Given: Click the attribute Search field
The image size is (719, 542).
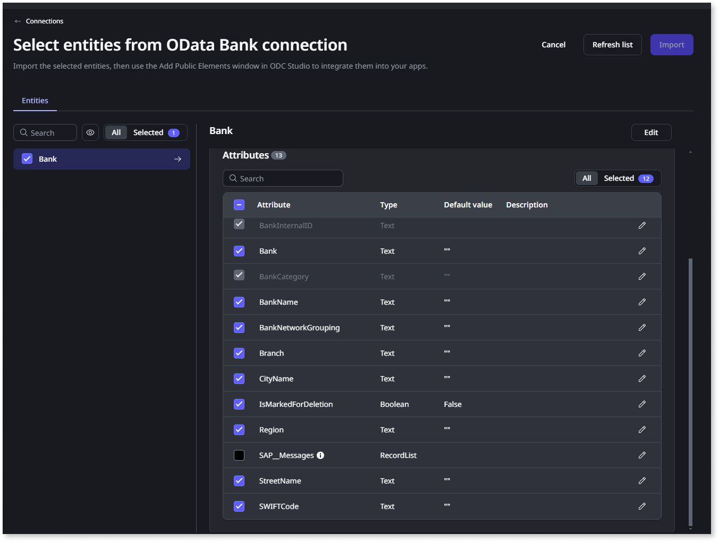Looking at the screenshot, I should [283, 178].
